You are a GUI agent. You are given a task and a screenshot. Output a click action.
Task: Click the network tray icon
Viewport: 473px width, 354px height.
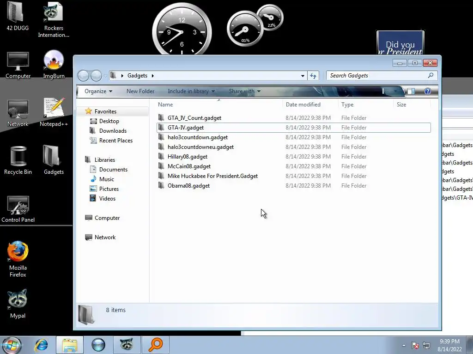[426, 345]
